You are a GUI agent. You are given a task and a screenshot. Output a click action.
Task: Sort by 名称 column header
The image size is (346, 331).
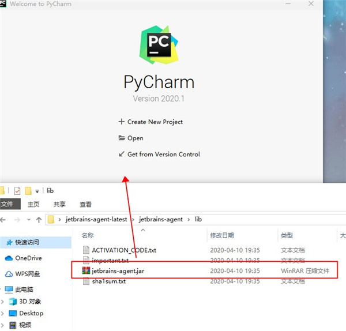click(x=88, y=235)
